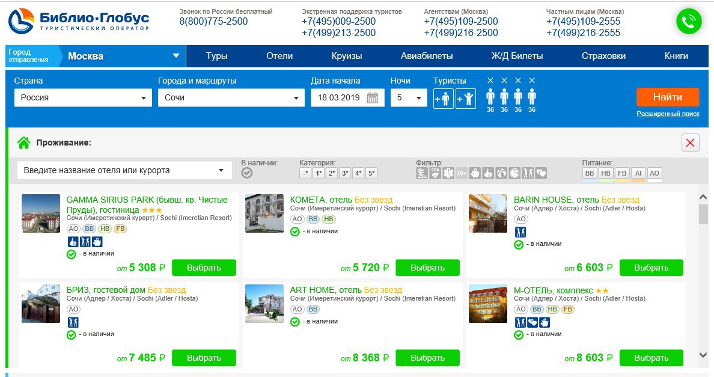Enable the hearts romantic filter icon
Viewport: 714px width, 377px height.
coord(541,173)
